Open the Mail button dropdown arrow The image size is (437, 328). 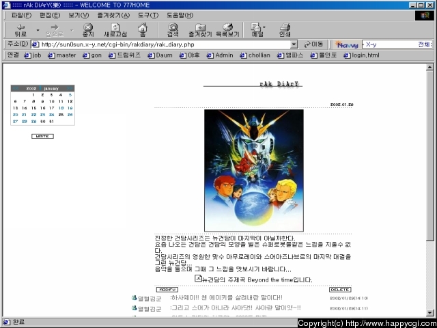coord(264,27)
